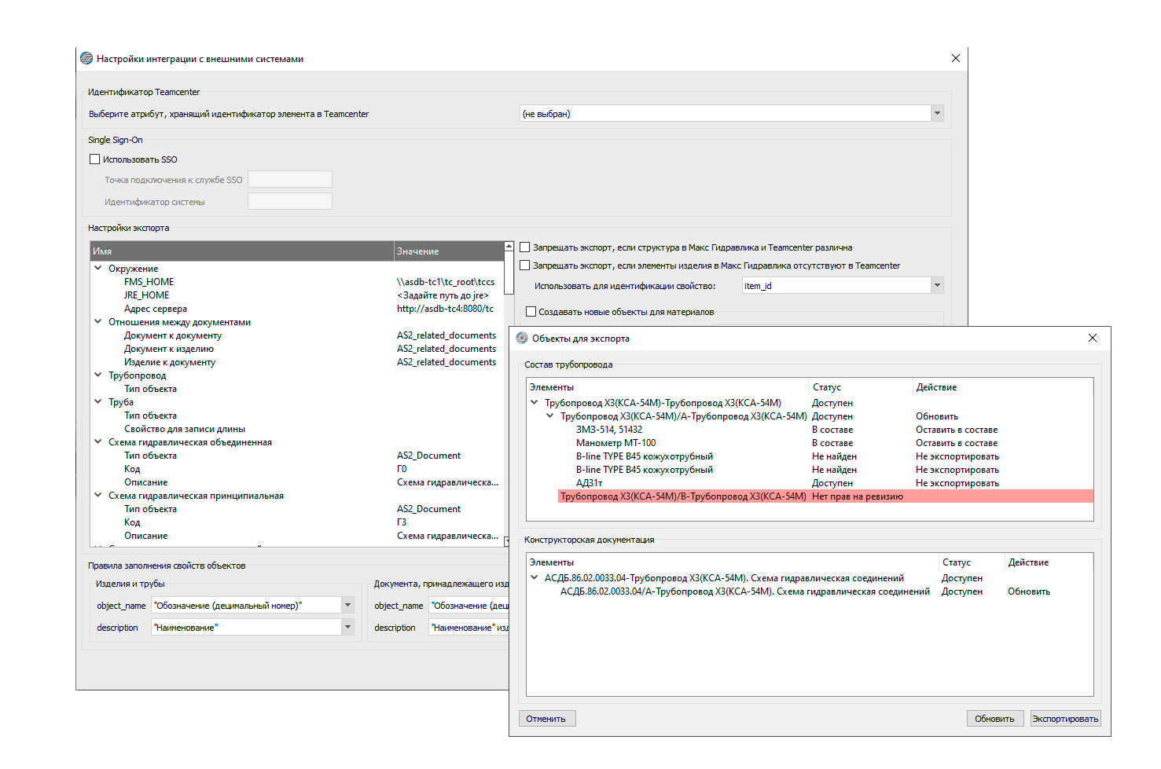Collapse the Окружение tree node
Viewport: 1161px width, 769px height.
98,269
